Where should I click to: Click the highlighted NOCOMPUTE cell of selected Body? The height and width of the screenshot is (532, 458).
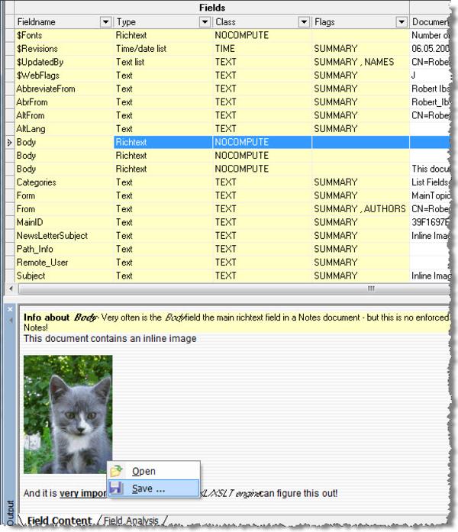[x=262, y=142]
